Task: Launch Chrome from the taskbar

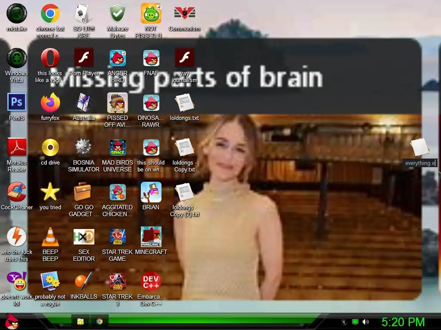Action: click(99, 321)
